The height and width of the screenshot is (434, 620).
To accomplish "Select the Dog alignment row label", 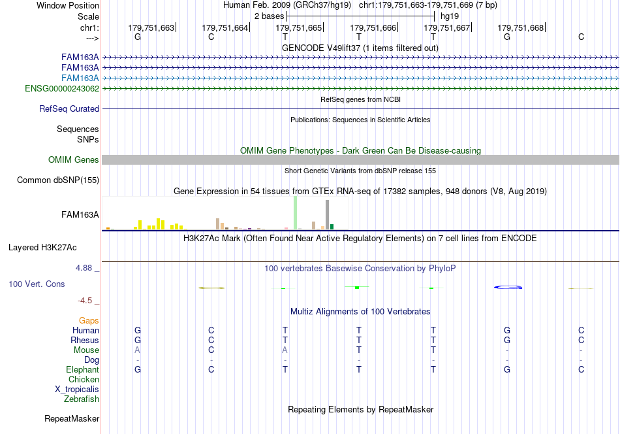I will (x=91, y=360).
